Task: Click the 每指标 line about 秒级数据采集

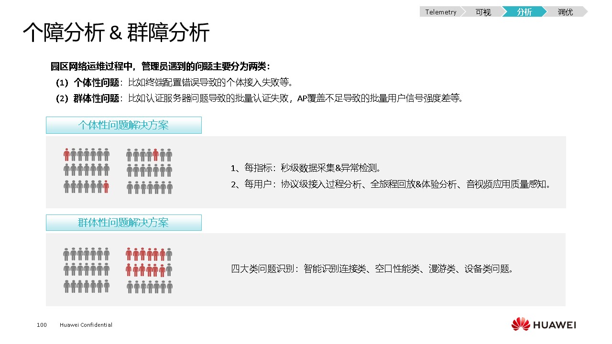Action: [306, 168]
